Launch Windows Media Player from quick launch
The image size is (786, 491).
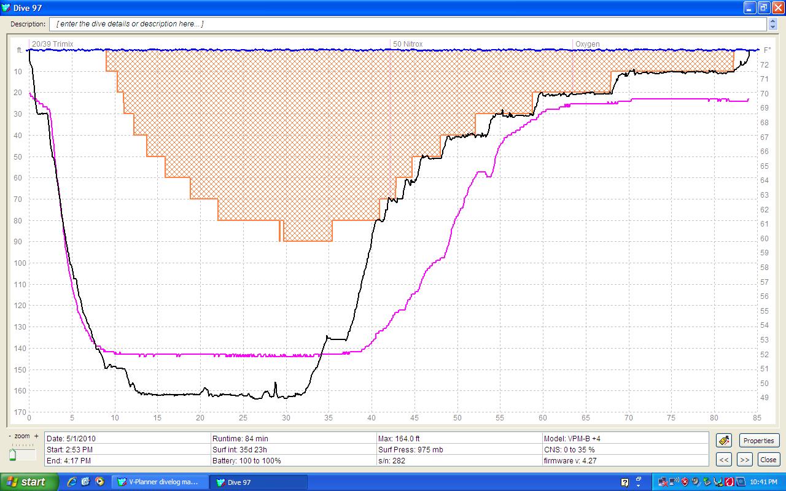point(99,482)
